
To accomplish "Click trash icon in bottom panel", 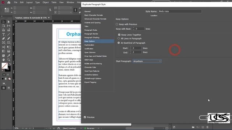I will point(207,127).
